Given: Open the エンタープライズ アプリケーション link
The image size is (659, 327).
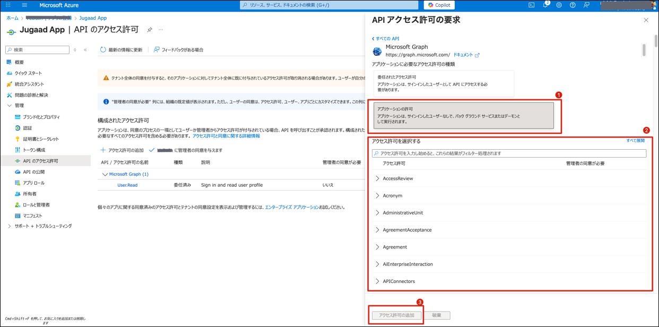Looking at the screenshot, I should pyautogui.click(x=292, y=207).
